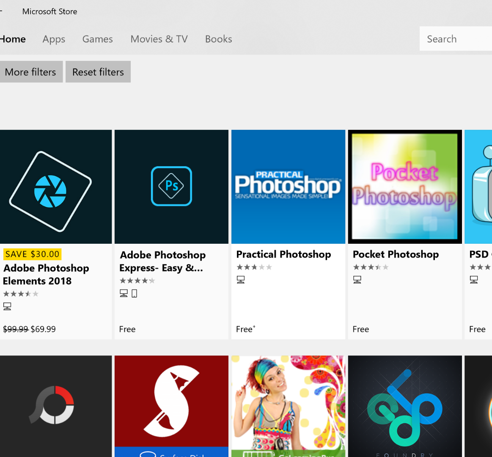Open the Movies & TV tab

coord(159,39)
